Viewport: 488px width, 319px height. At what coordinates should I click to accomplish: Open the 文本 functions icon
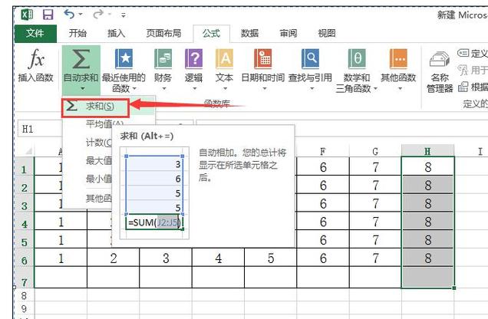(224, 58)
